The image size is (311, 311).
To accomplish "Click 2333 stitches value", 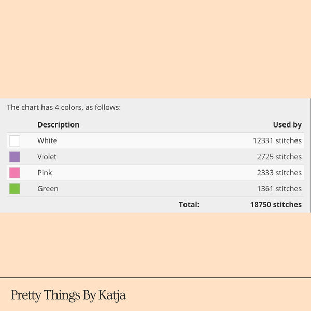I will pyautogui.click(x=279, y=173).
